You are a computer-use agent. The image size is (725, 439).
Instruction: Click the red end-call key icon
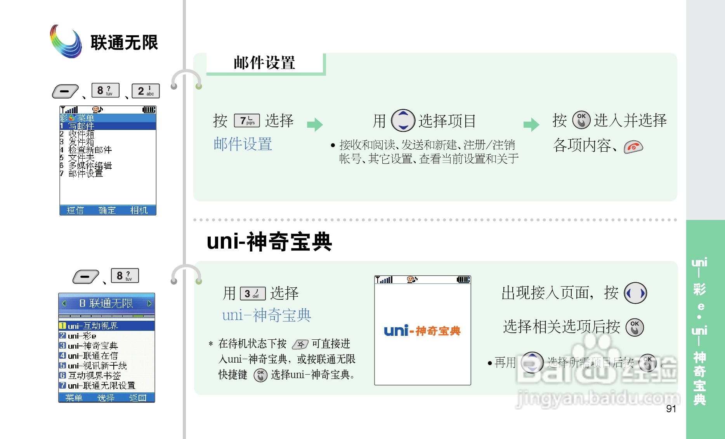[633, 147]
